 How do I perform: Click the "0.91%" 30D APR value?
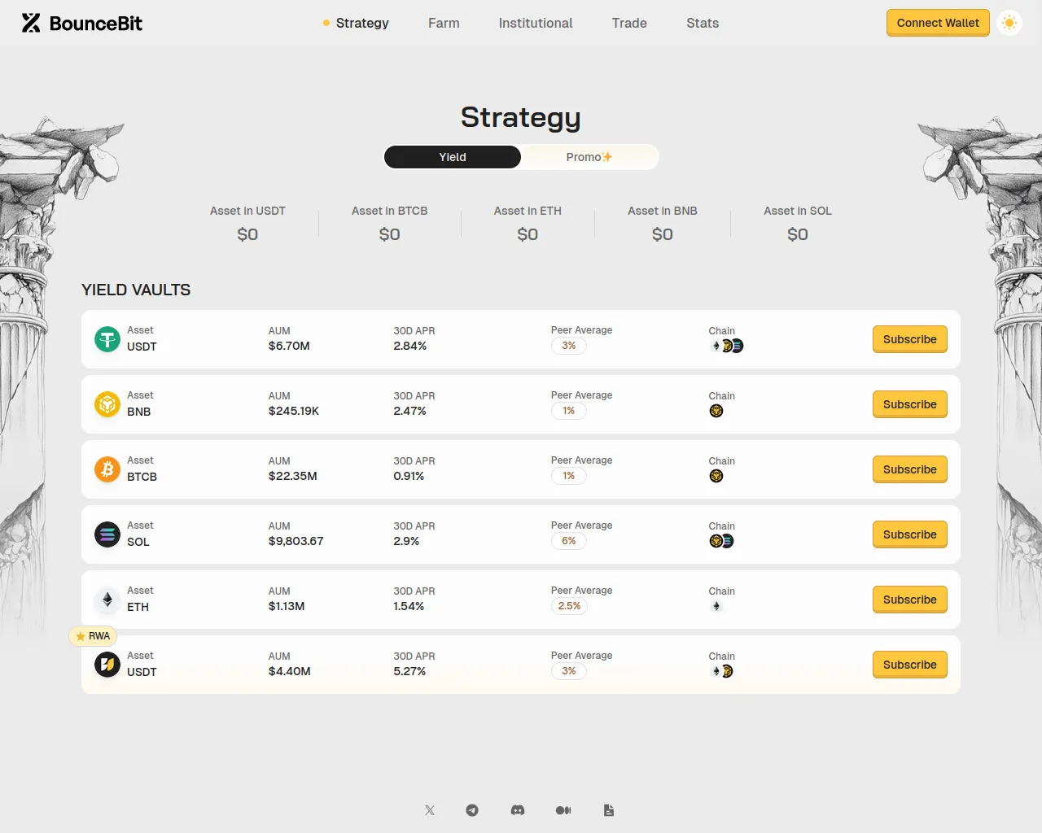(x=409, y=476)
